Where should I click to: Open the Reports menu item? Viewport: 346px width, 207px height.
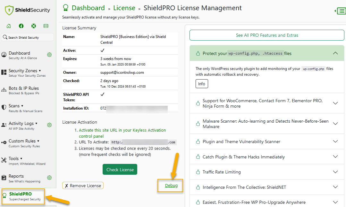coord(24,178)
